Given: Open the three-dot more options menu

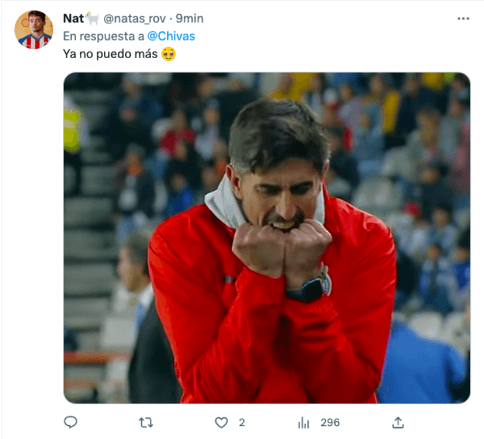Looking at the screenshot, I should coord(463,18).
